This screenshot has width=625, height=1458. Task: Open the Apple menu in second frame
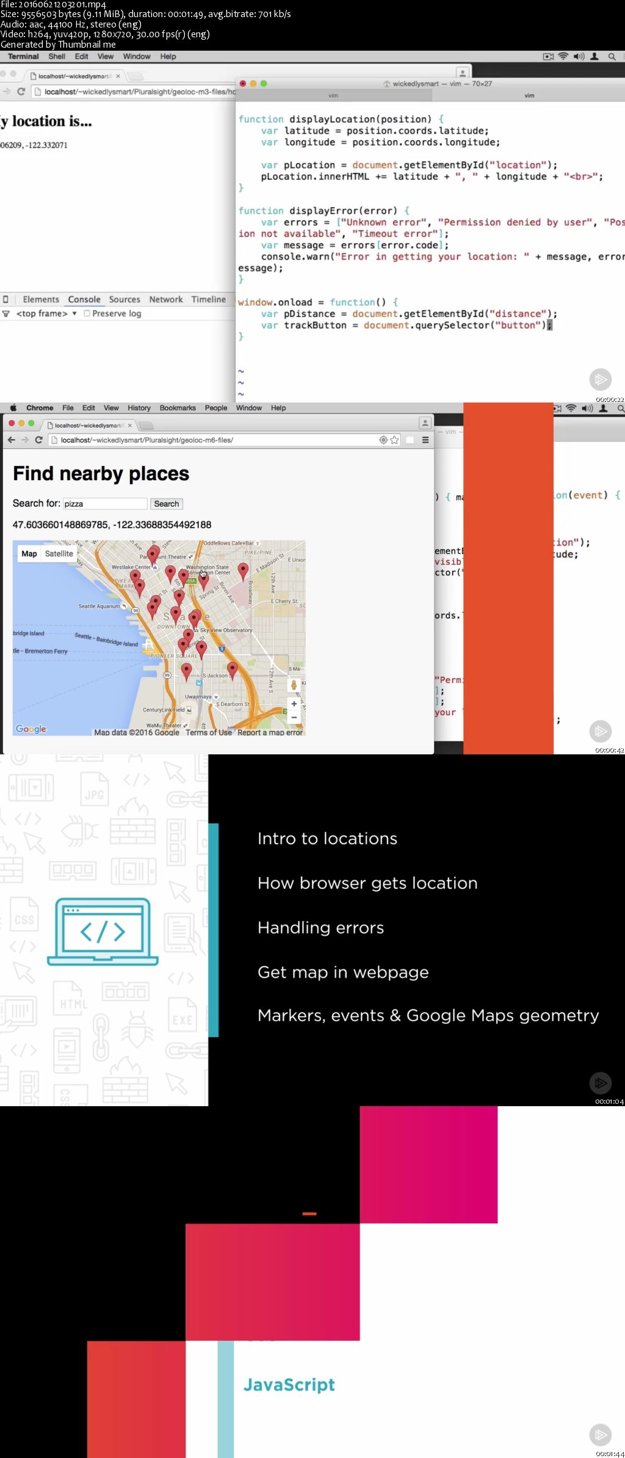click(x=12, y=407)
